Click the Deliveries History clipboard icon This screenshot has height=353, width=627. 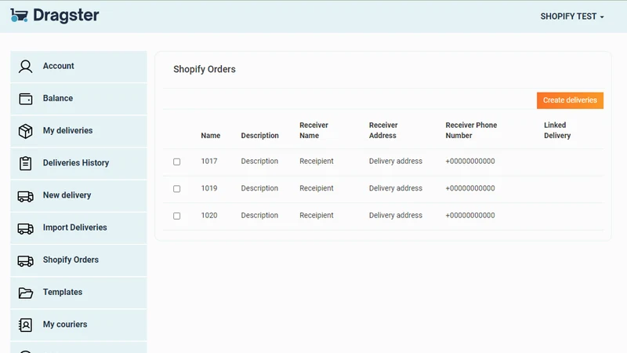[x=26, y=163]
